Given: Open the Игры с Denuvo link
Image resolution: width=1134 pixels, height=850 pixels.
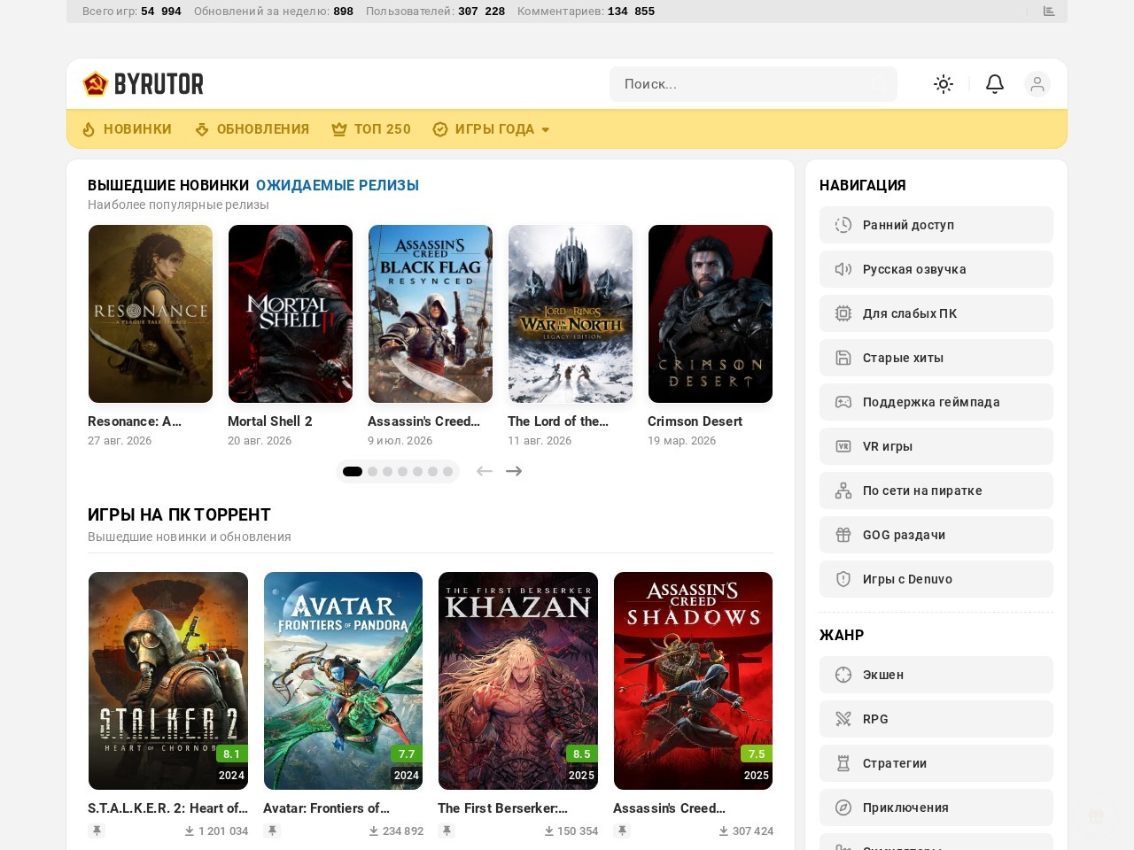Looking at the screenshot, I should (x=936, y=579).
